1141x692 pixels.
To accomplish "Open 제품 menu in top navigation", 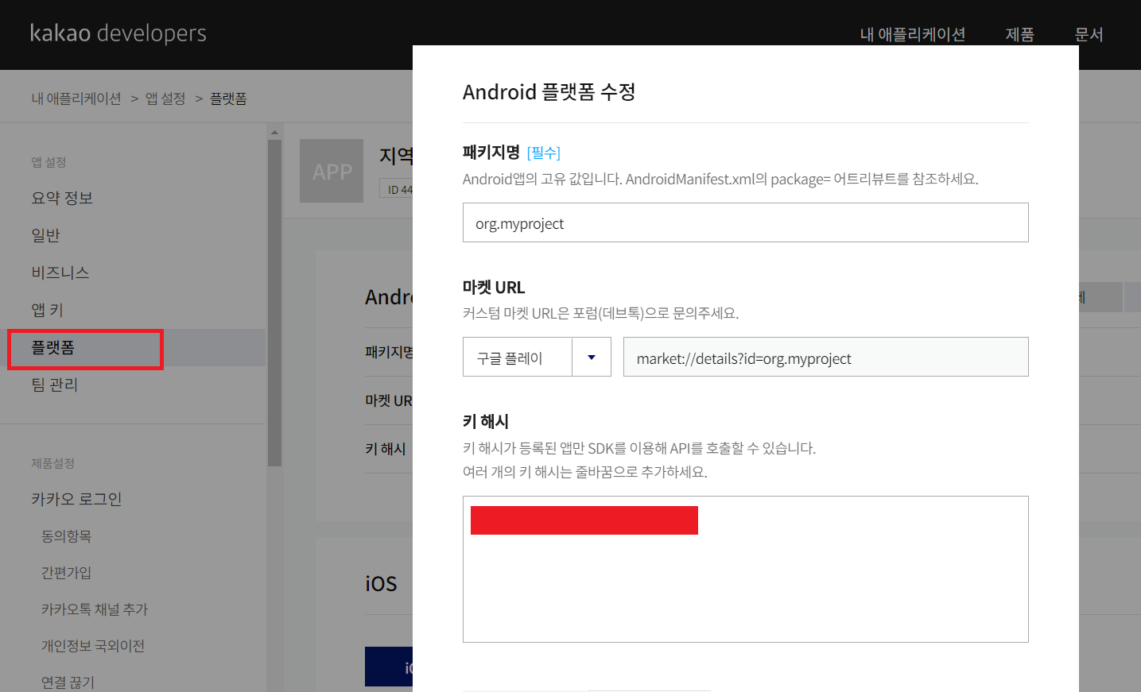I will tap(1020, 34).
